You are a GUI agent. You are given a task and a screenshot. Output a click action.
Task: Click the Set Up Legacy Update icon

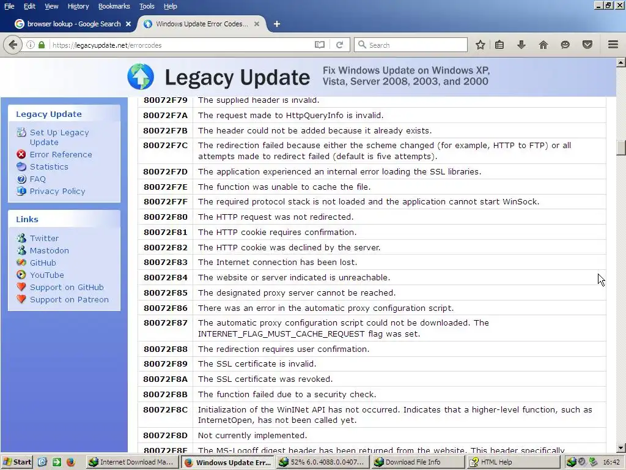tap(21, 132)
